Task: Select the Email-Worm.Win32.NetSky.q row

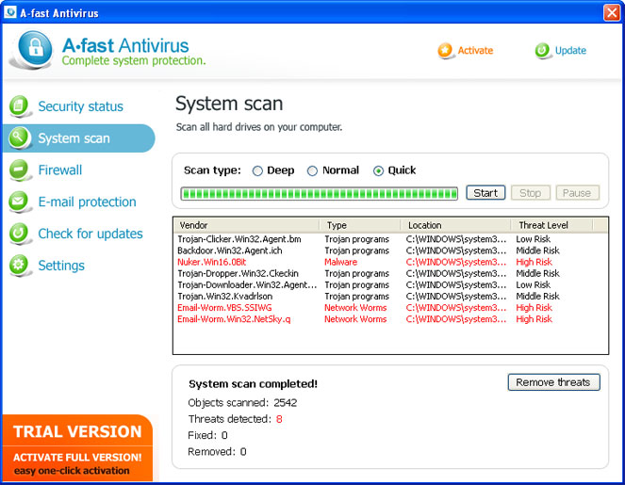Action: click(x=390, y=319)
